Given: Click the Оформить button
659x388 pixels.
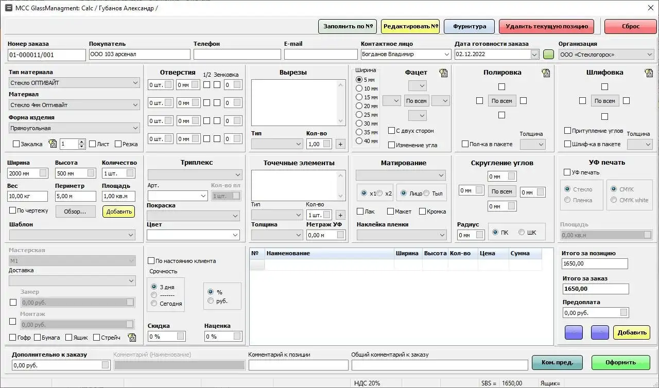Looking at the screenshot, I should click(620, 362).
